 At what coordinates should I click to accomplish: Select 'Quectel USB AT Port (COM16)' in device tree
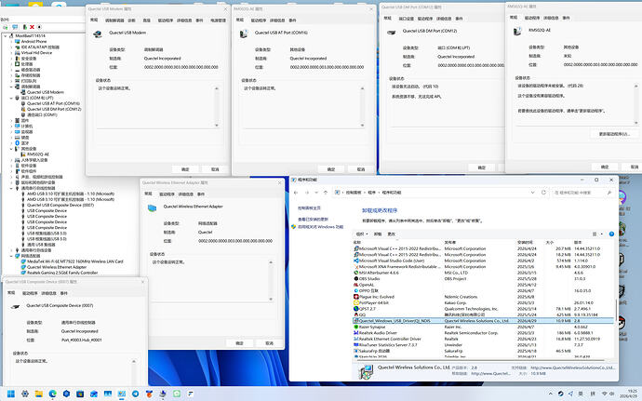click(53, 103)
